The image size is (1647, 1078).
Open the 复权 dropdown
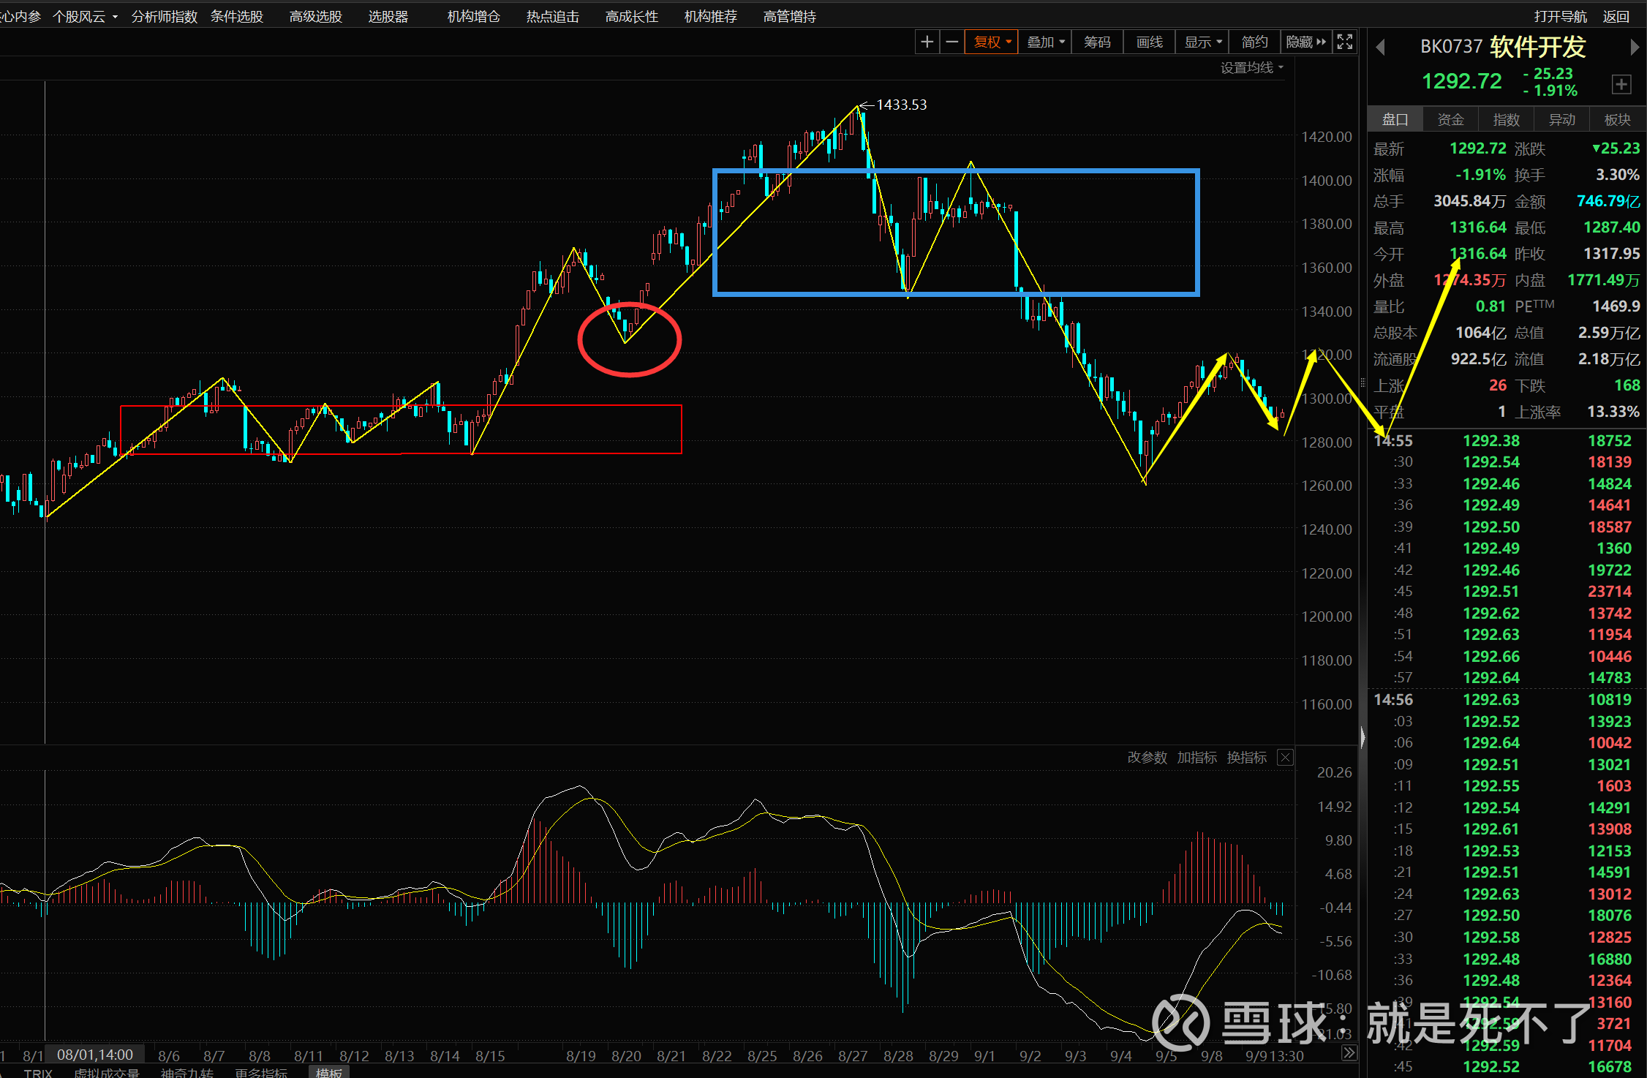tap(992, 42)
